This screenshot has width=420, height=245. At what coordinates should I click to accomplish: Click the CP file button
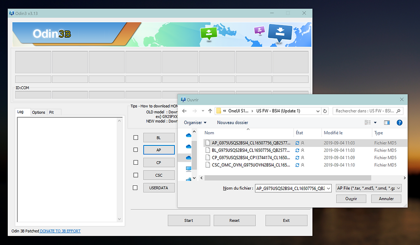[x=159, y=163]
